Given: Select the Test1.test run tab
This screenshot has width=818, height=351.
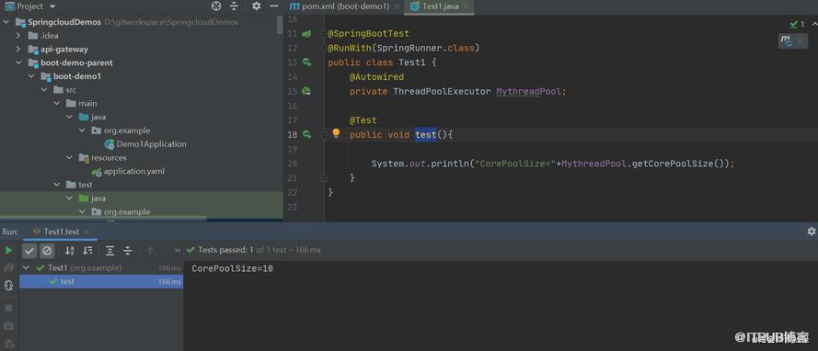Looking at the screenshot, I should tap(62, 232).
